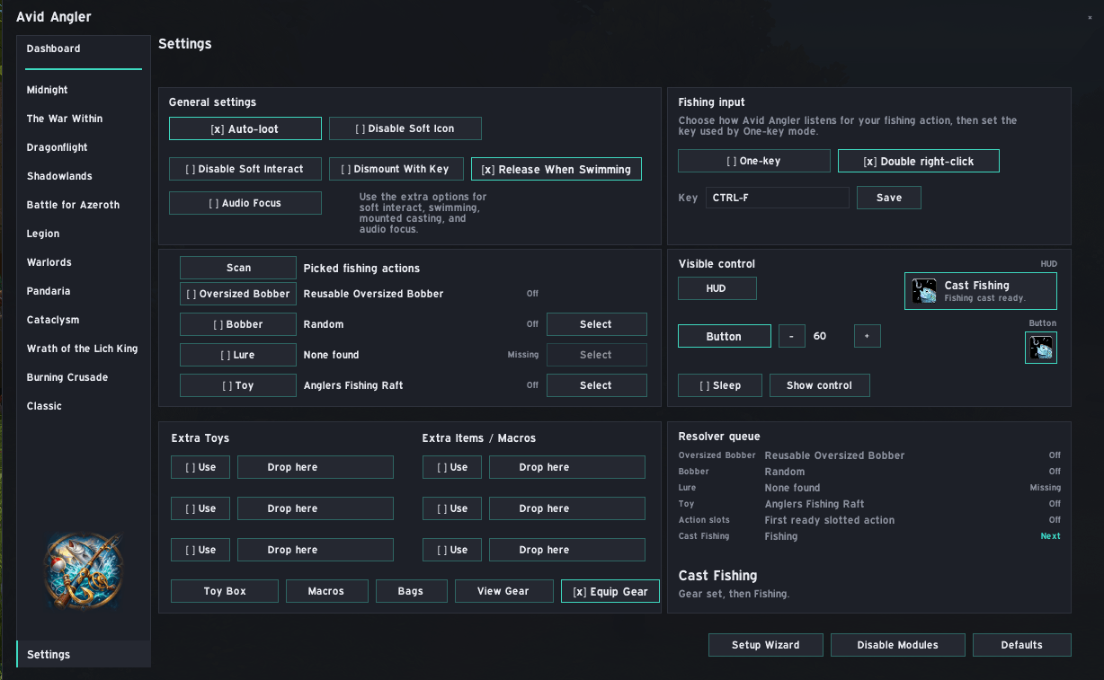The image size is (1104, 680).
Task: Enable the Bobber fishing action
Action: click(238, 324)
